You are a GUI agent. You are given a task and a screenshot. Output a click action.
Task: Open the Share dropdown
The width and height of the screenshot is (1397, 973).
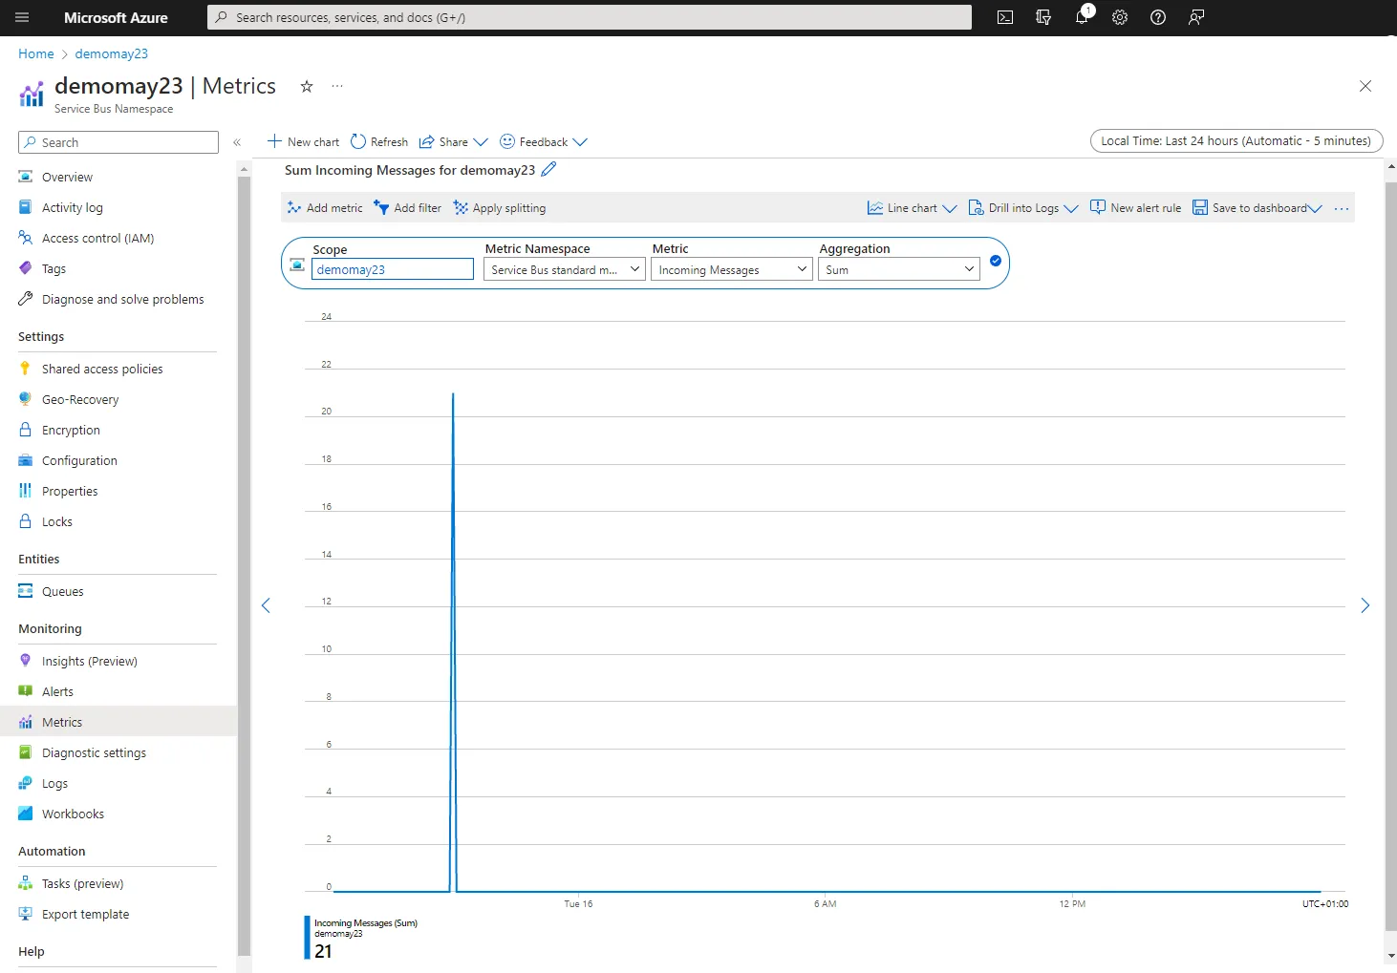(454, 141)
